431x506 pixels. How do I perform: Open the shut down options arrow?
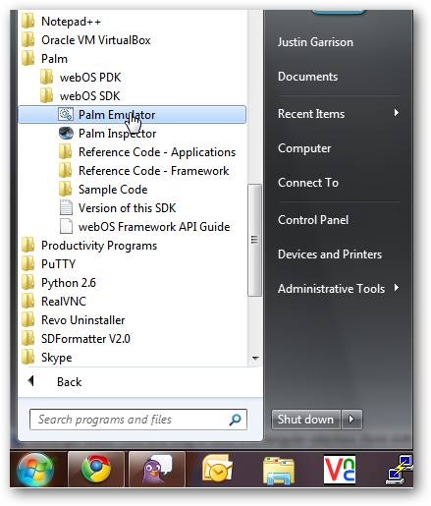pyautogui.click(x=351, y=420)
